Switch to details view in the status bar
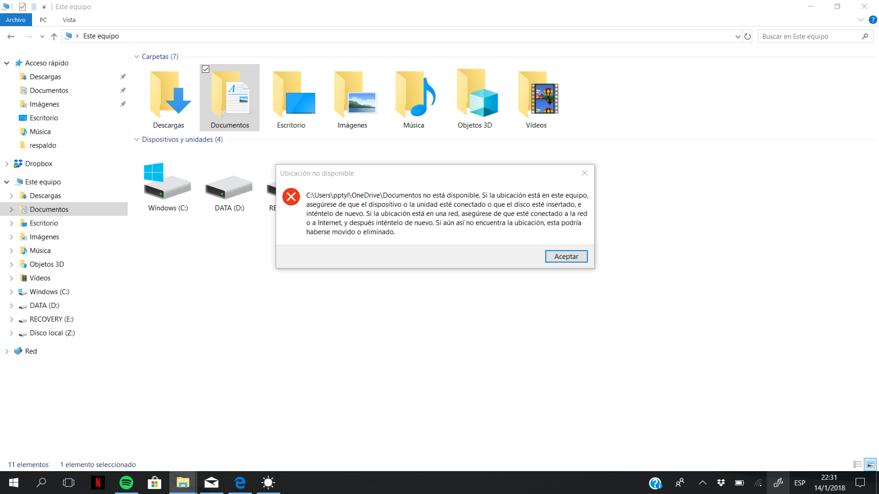The image size is (879, 494). click(x=858, y=465)
